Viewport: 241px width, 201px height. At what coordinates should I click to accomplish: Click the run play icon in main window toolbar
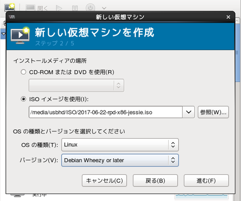pos(59,8)
